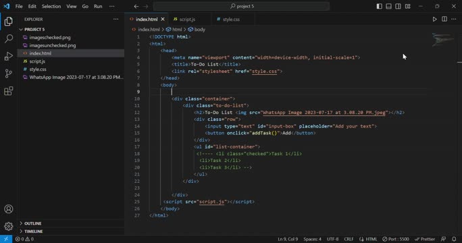This screenshot has width=462, height=243.
Task: Open the Vscode logo application menu
Action: coord(6,6)
